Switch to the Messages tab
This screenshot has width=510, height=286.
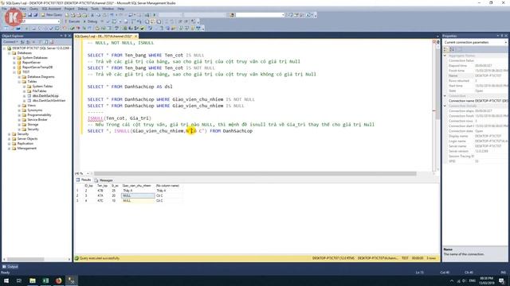point(104,180)
